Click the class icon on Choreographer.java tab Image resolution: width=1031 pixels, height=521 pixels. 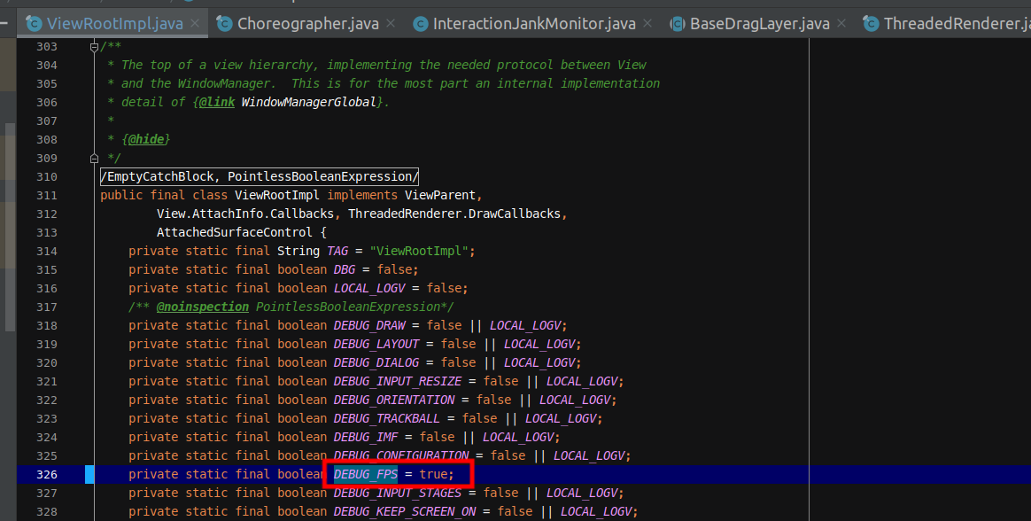pos(224,24)
